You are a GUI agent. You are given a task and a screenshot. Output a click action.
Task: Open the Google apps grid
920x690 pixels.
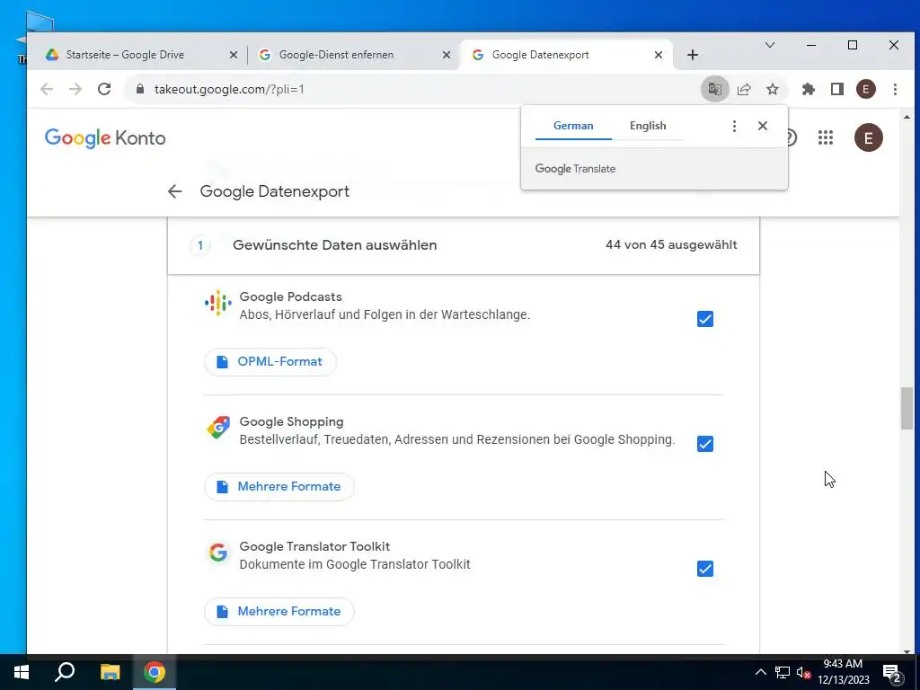(x=826, y=137)
